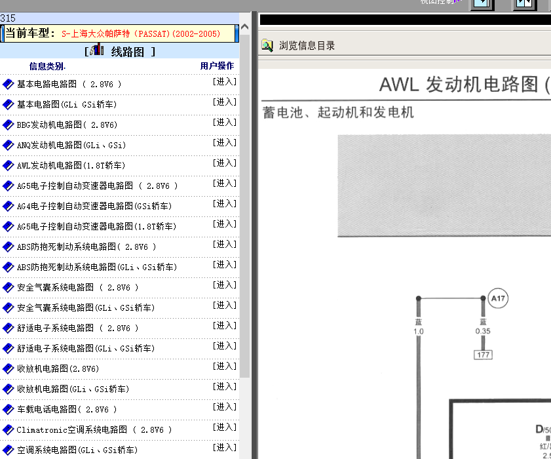Open AG4变速器电路图(GSi轿车) via 进入

point(225,204)
